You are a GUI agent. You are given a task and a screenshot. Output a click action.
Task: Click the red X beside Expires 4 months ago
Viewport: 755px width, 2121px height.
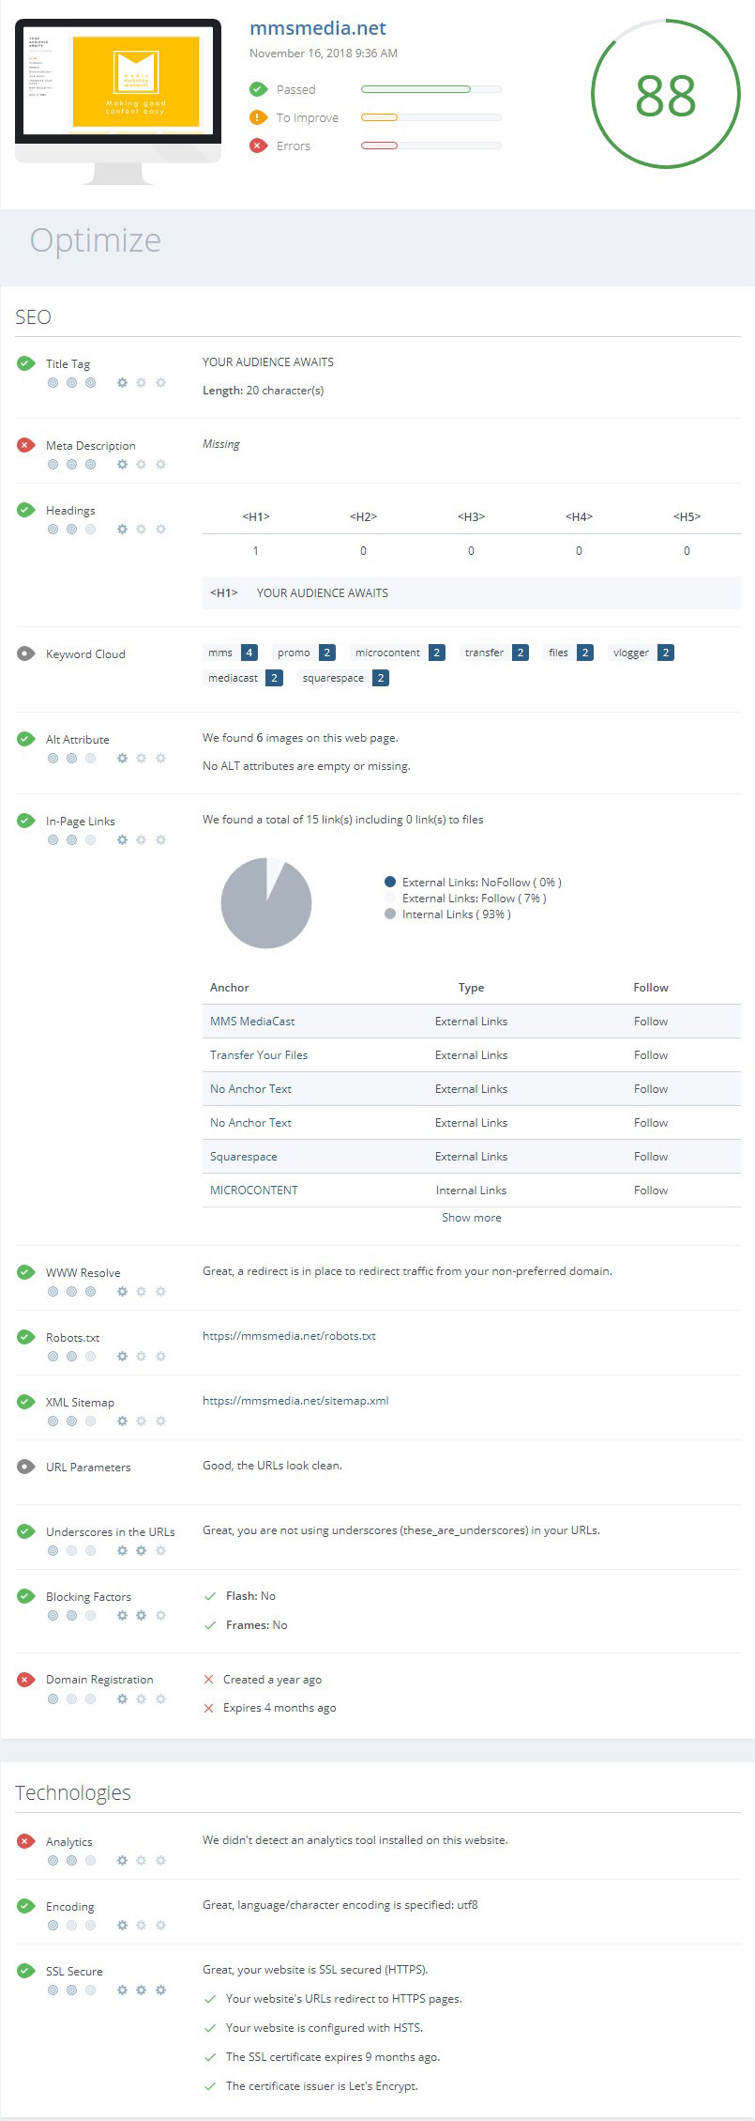point(209,1708)
